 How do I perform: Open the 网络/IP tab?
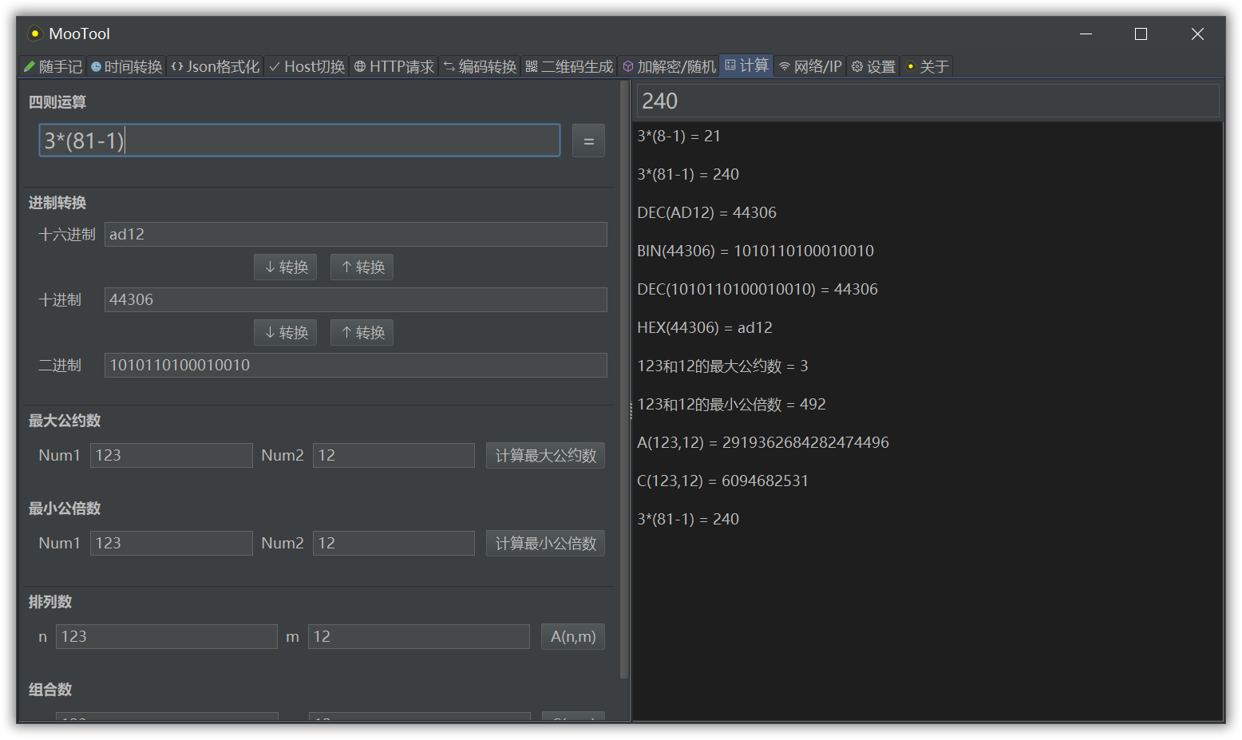click(811, 66)
